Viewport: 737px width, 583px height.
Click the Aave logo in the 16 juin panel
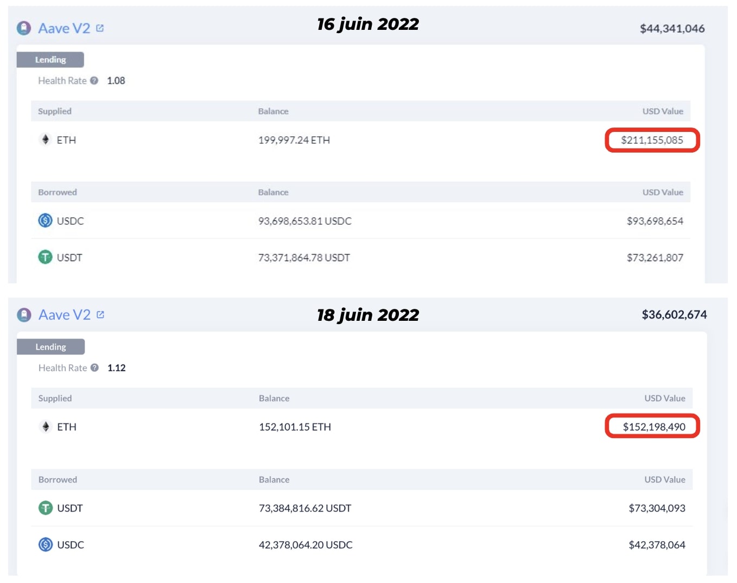click(24, 28)
